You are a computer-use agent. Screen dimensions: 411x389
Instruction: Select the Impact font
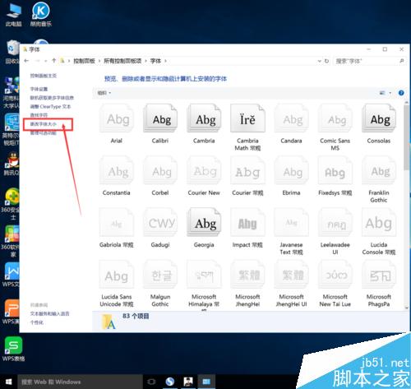pyautogui.click(x=247, y=229)
